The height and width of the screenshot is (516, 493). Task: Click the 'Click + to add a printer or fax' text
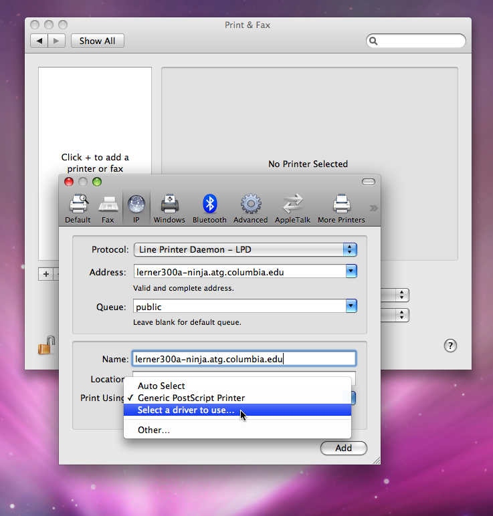95,163
